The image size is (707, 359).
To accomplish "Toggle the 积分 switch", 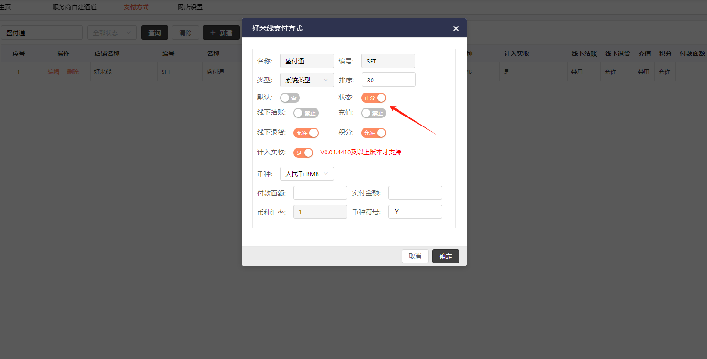I will pyautogui.click(x=373, y=133).
